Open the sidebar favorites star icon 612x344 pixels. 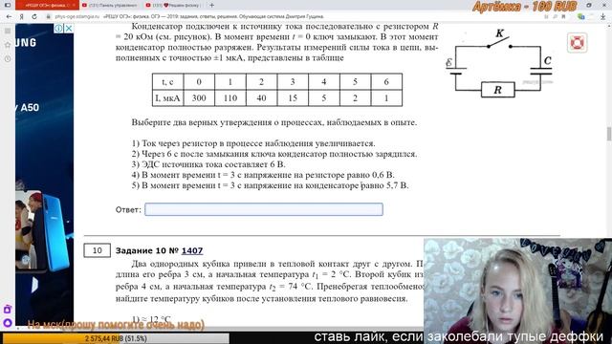point(8,45)
